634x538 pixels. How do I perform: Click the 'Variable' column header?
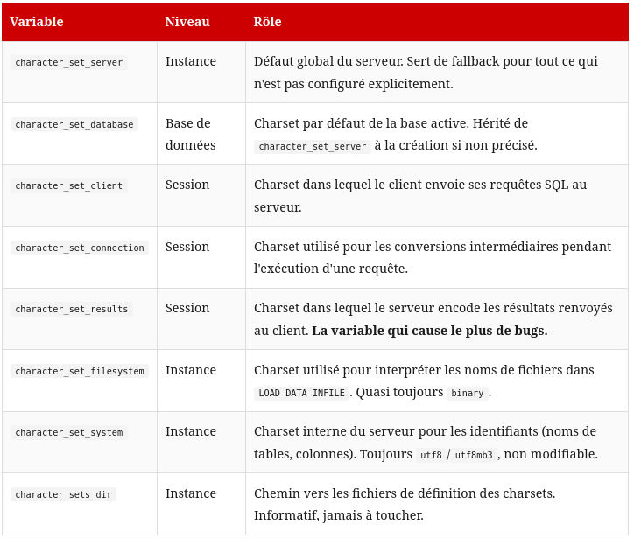[37, 22]
